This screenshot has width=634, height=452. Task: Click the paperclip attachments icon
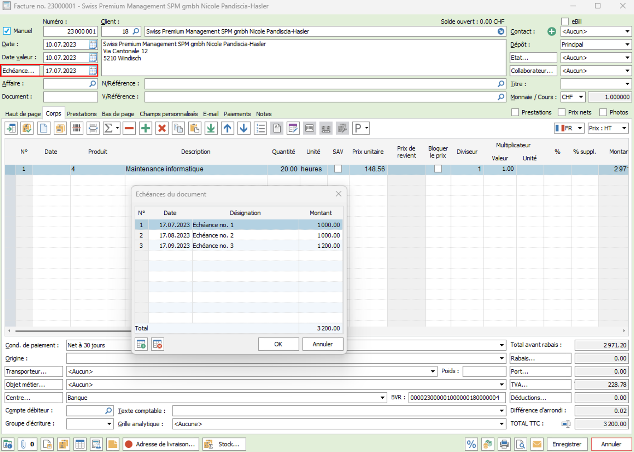[x=27, y=444]
